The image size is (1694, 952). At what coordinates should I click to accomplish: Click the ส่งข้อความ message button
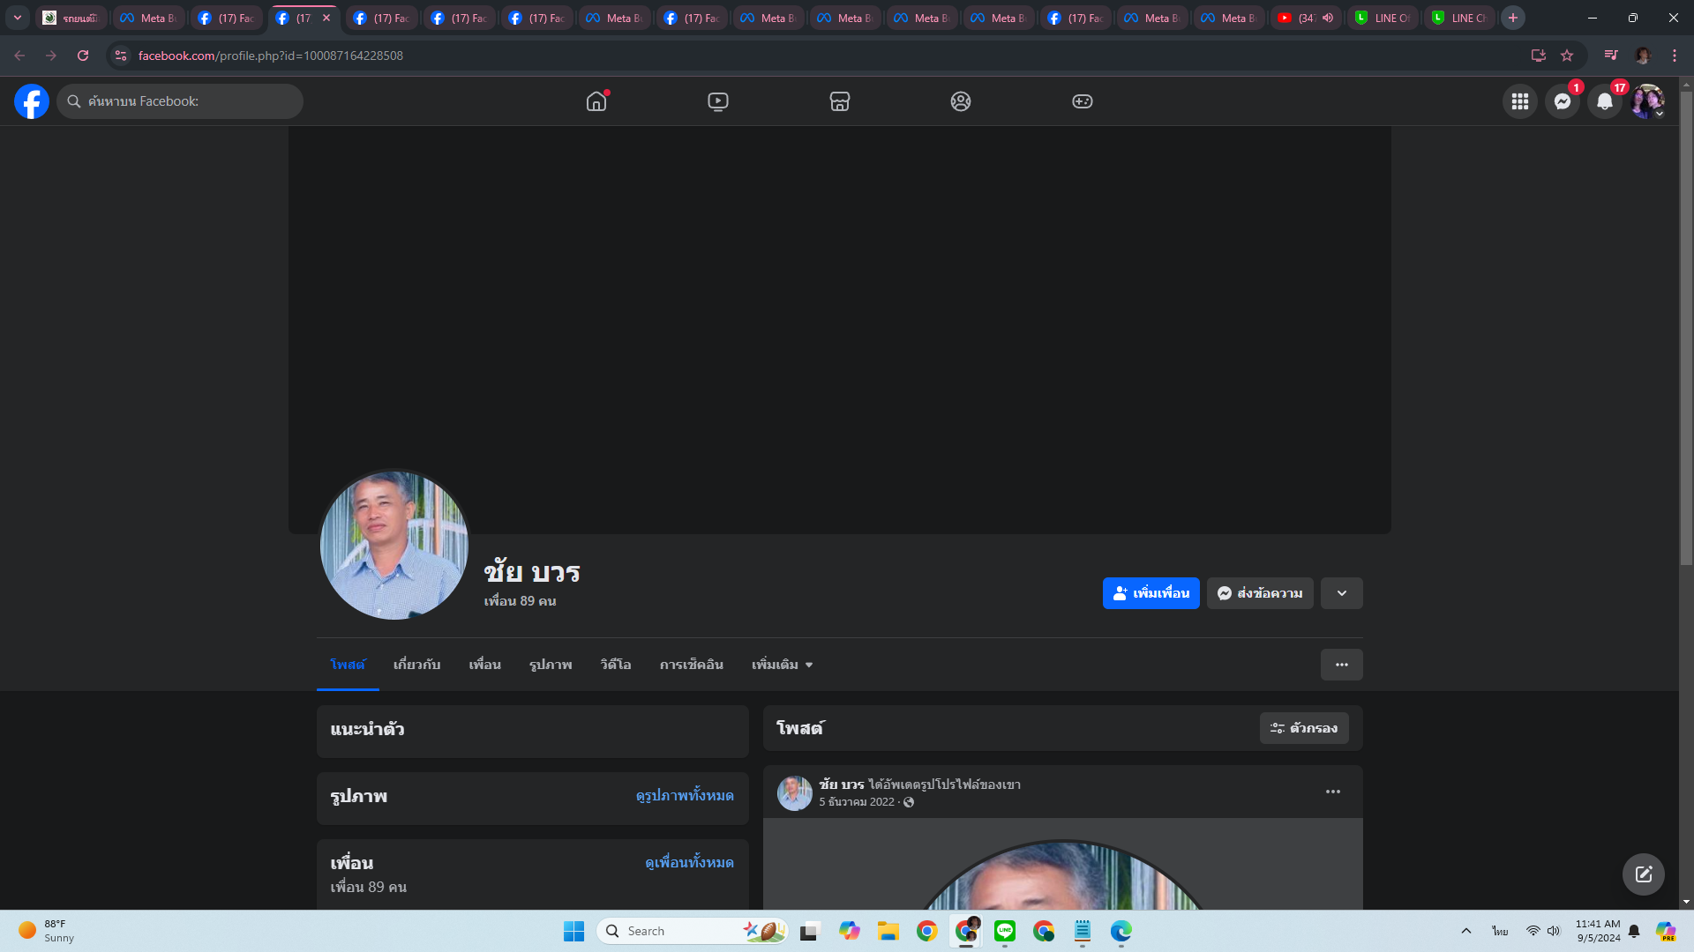point(1260,593)
